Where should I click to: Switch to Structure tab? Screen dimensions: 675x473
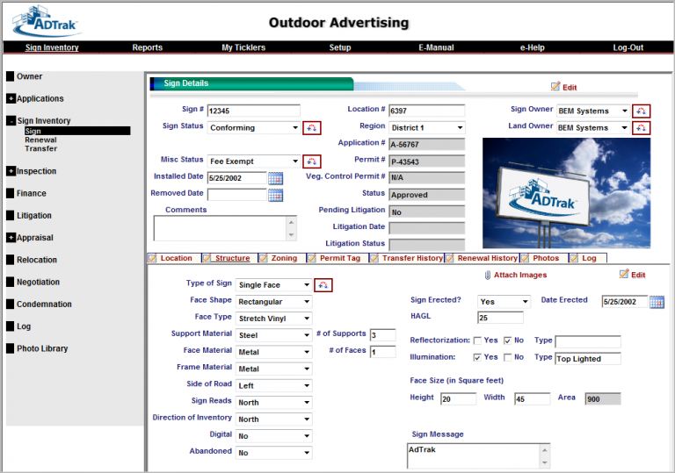232,258
